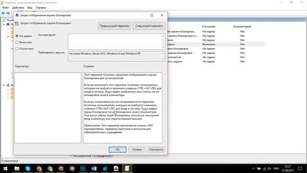
Task: Click the '8 параметров' status bar text
Action: (10, 161)
